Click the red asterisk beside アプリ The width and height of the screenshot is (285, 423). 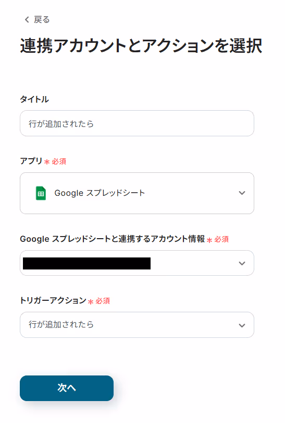click(47, 162)
